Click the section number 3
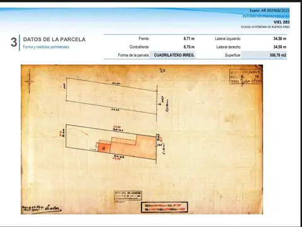The image size is (302, 227). click(14, 42)
